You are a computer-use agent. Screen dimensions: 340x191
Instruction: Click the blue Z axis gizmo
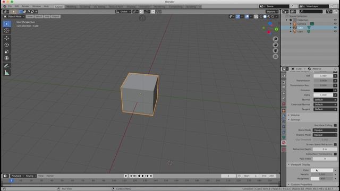[x=270, y=23]
